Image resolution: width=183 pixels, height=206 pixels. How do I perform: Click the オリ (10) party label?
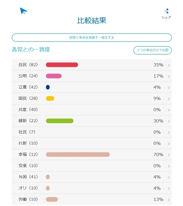click(28, 188)
